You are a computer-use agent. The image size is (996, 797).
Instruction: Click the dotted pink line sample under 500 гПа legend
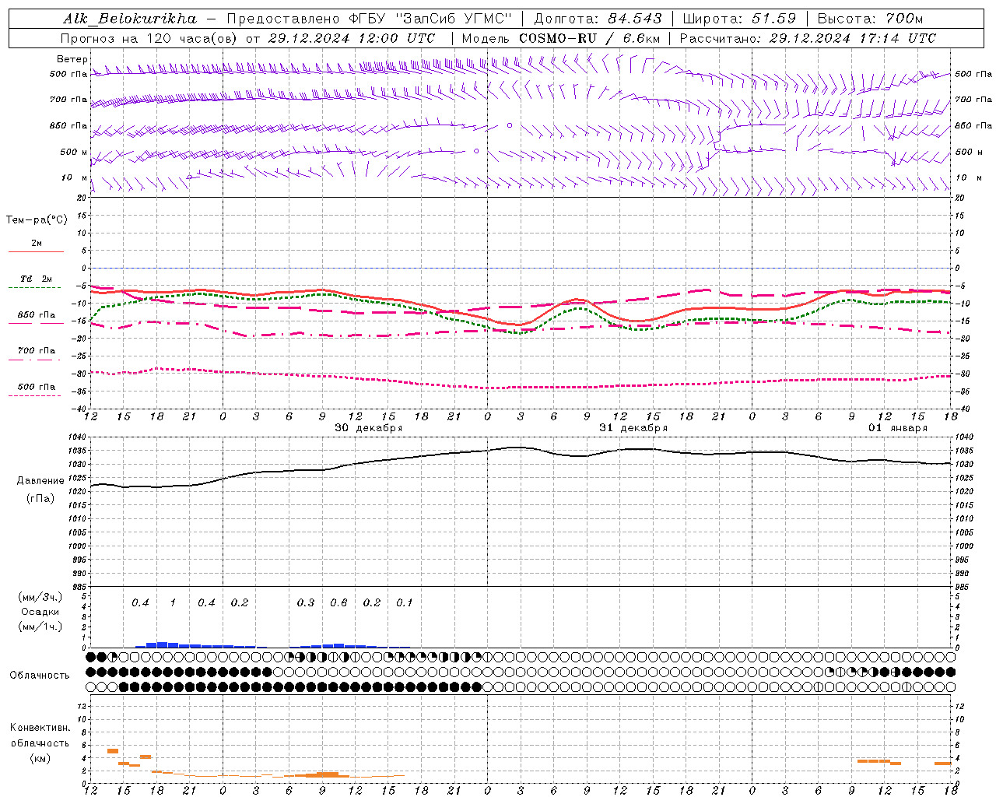point(34,395)
